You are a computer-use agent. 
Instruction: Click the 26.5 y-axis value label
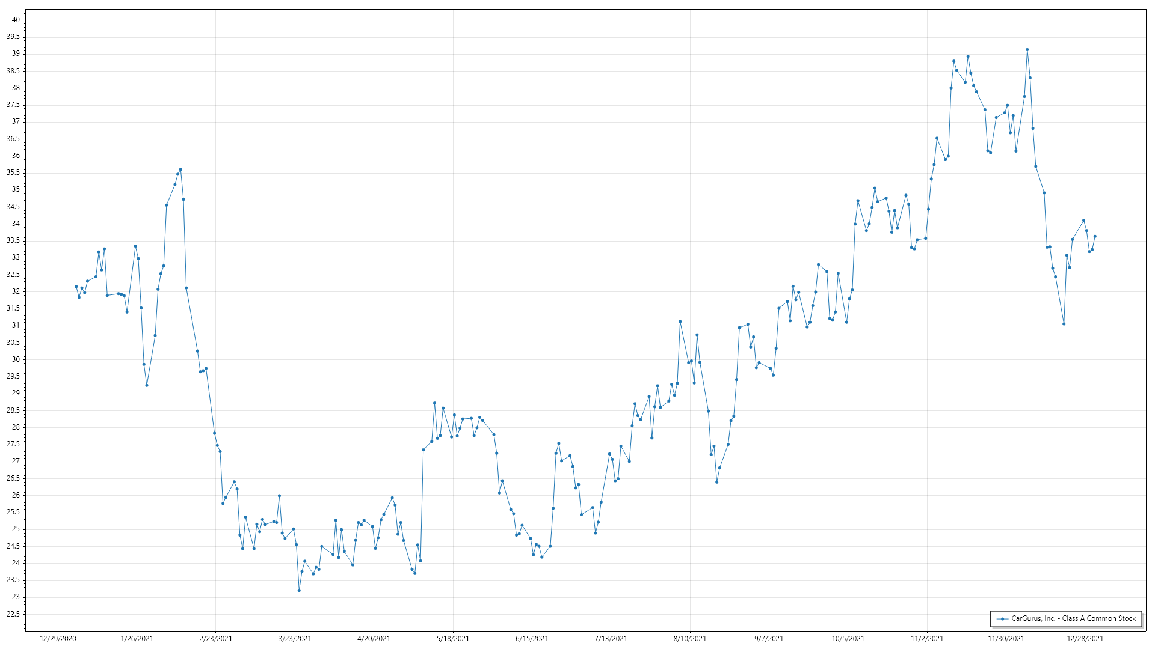[x=13, y=478]
